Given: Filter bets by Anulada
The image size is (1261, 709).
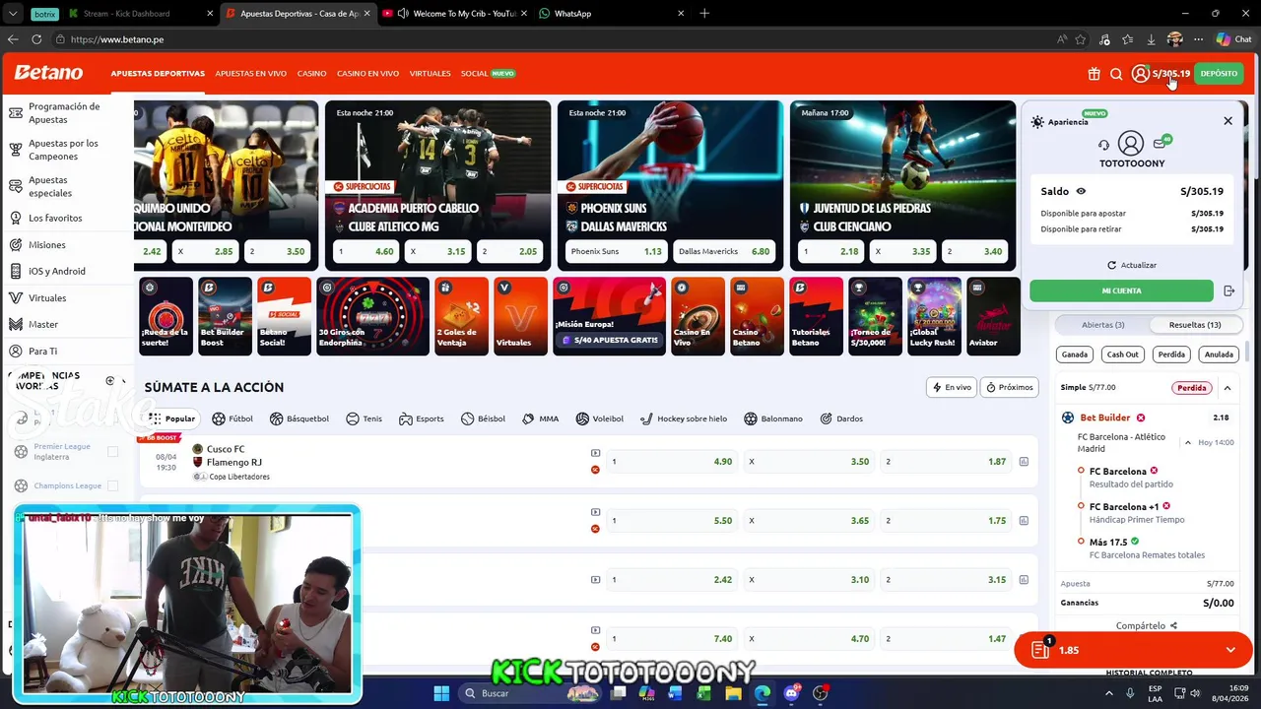Looking at the screenshot, I should tap(1219, 354).
